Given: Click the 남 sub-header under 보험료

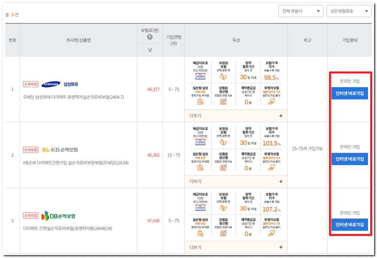Looking at the screenshot, I should [x=150, y=50].
